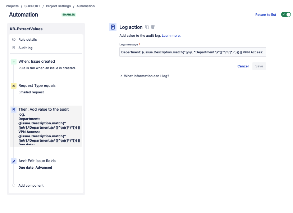Select the Request Type equals condition

point(37,86)
